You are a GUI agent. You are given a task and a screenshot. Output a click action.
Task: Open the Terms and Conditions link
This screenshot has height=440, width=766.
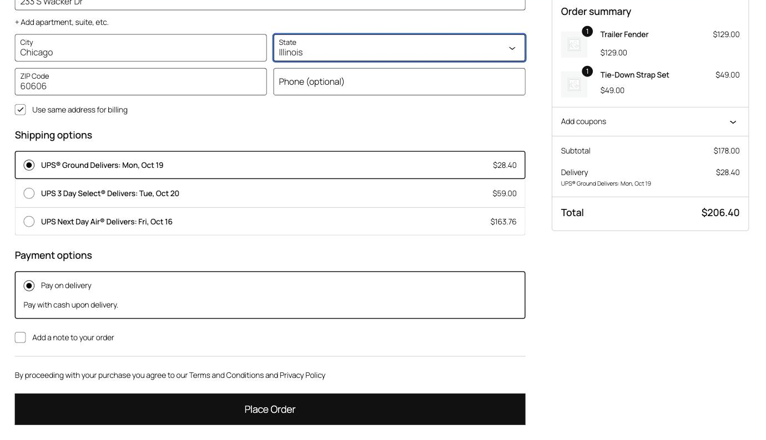(226, 375)
